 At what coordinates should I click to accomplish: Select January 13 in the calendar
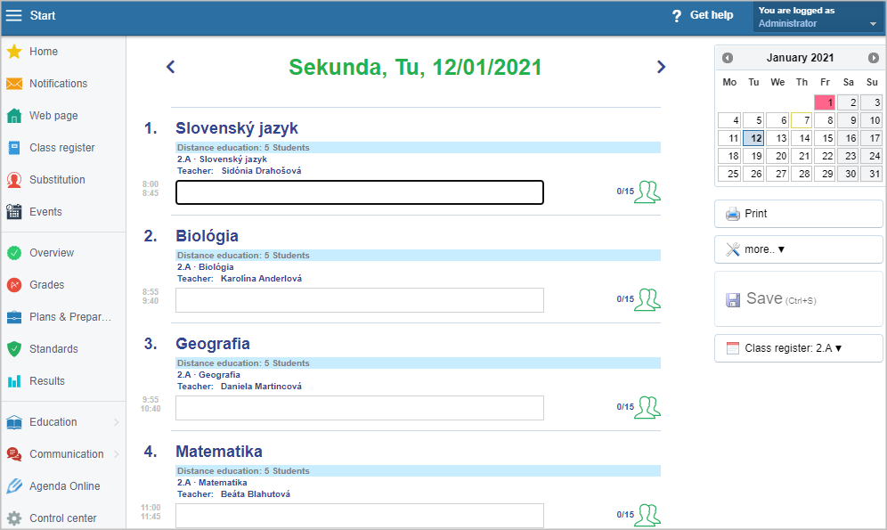[777, 138]
